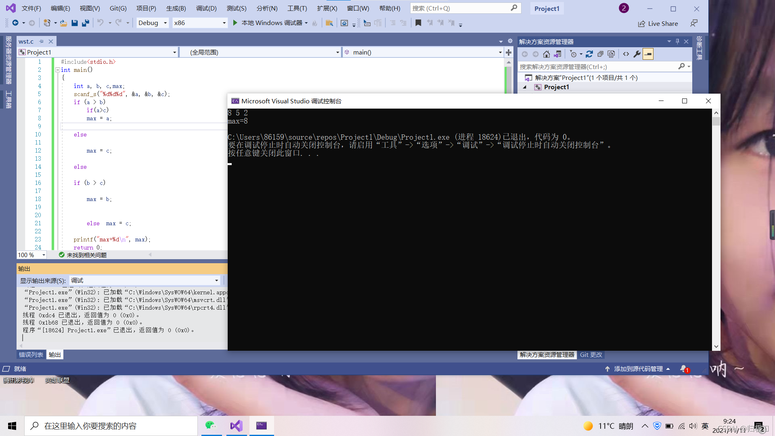
Task: Open the 调试(D) menu
Action: (x=206, y=8)
